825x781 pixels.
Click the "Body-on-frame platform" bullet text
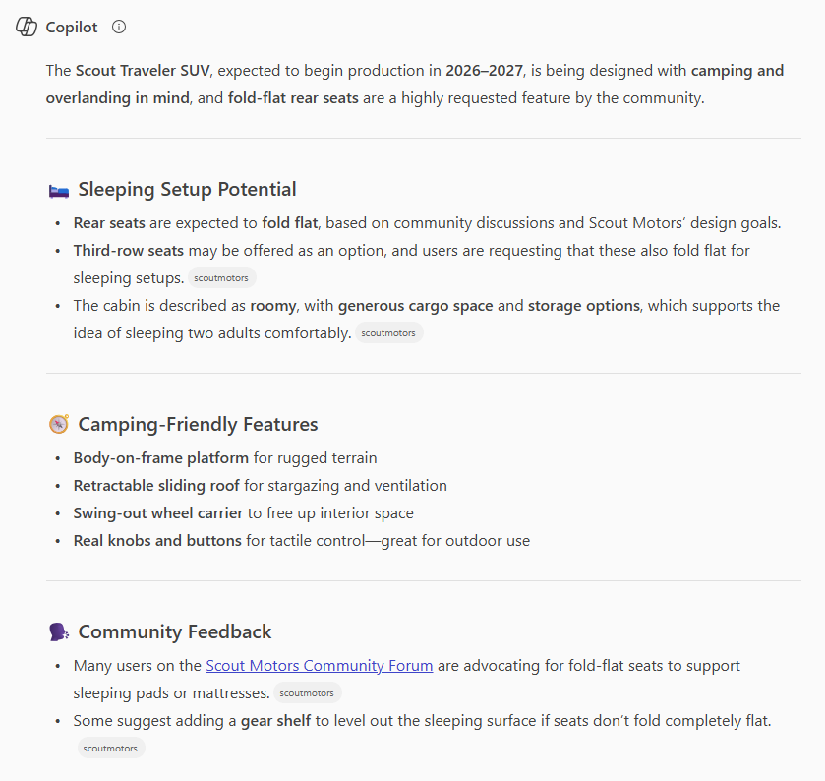[x=161, y=458]
